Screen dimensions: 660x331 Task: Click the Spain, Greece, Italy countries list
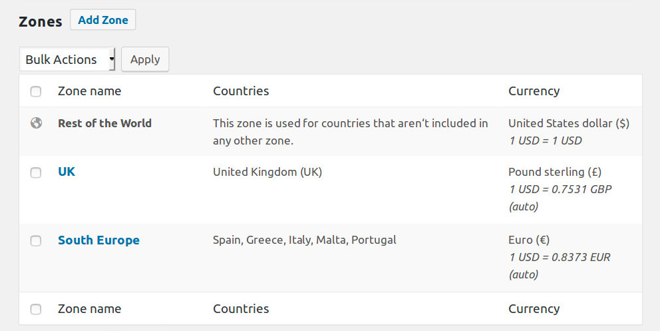[304, 240]
